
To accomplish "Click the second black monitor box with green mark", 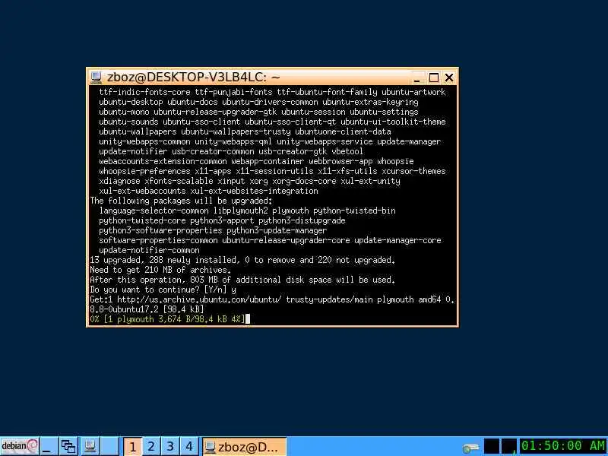I will pyautogui.click(x=509, y=446).
